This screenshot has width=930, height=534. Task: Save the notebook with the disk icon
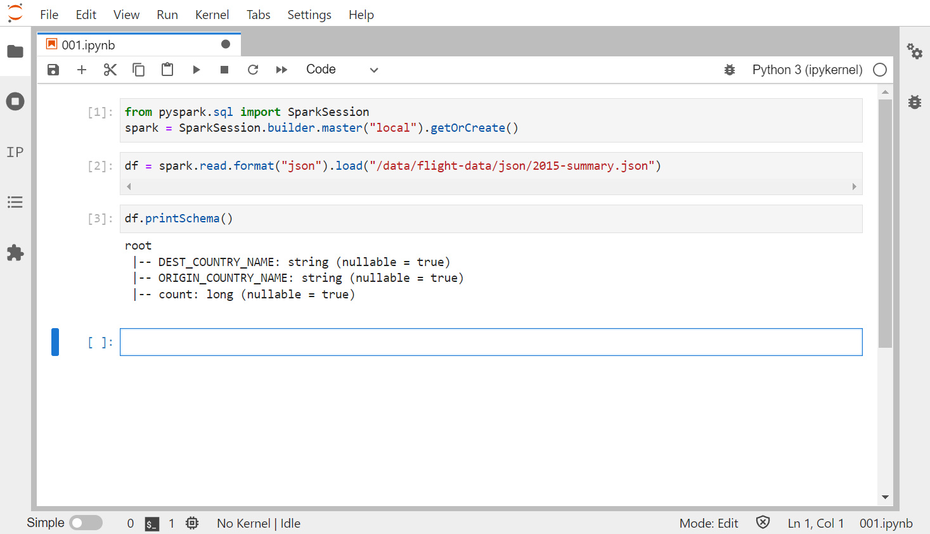pyautogui.click(x=53, y=70)
